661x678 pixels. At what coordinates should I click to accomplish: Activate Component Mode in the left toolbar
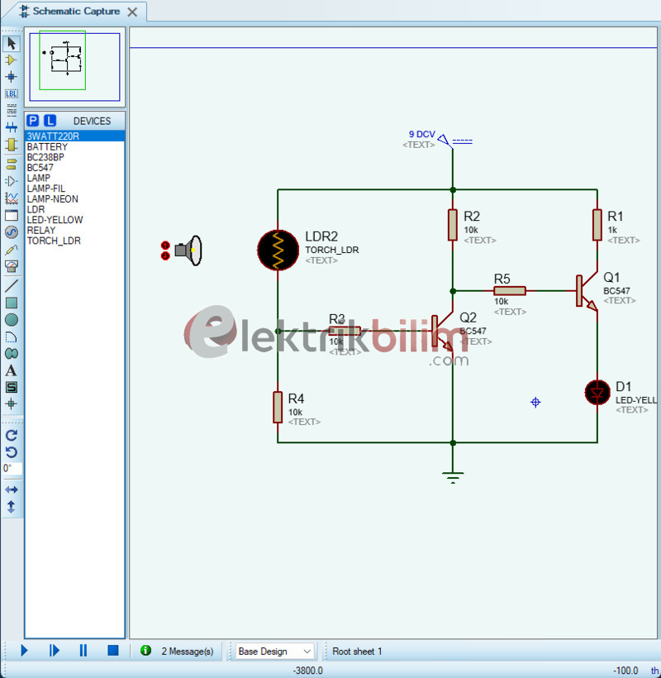tap(11, 60)
